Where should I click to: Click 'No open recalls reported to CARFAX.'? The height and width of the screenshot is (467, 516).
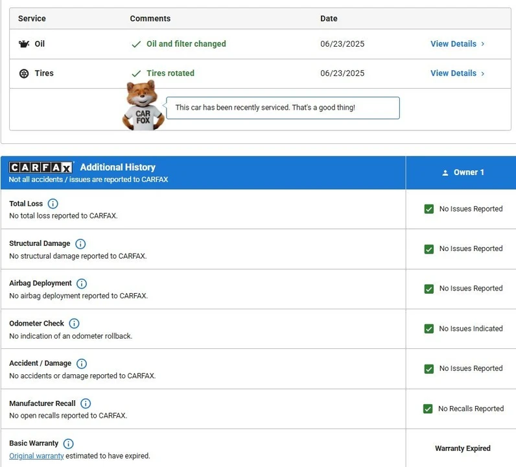(x=68, y=416)
